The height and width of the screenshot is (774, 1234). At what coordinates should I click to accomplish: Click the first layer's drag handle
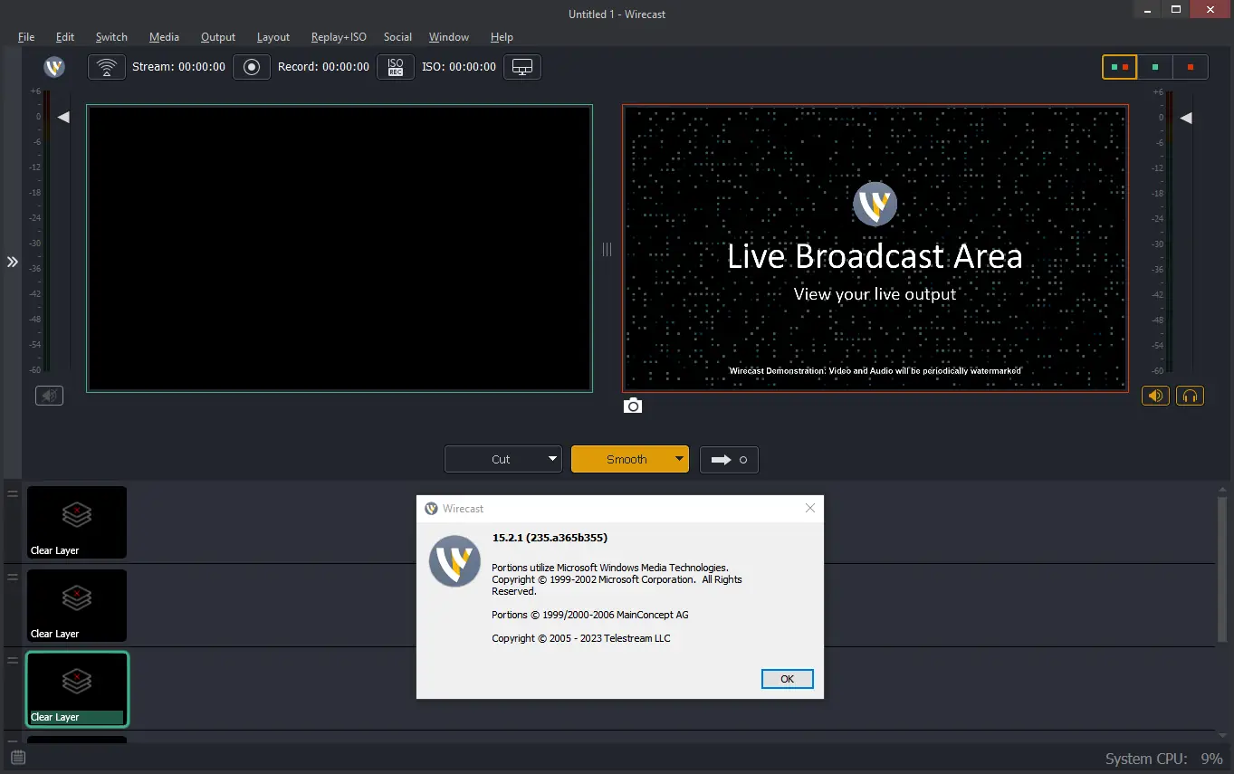pos(13,493)
